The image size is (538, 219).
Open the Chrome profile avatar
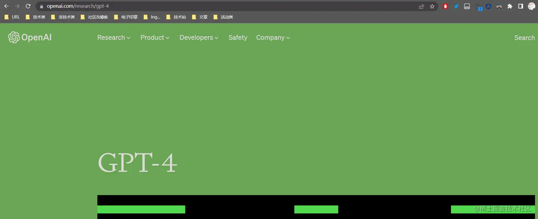click(531, 6)
